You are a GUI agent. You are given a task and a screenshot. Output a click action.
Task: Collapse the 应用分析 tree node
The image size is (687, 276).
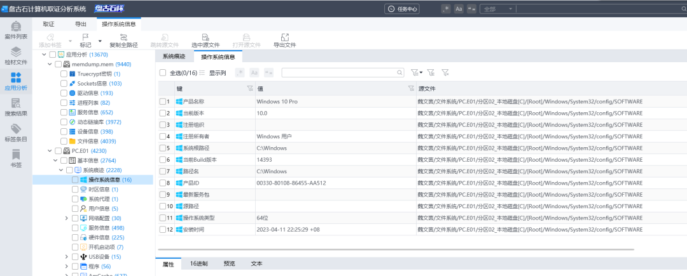(45, 55)
